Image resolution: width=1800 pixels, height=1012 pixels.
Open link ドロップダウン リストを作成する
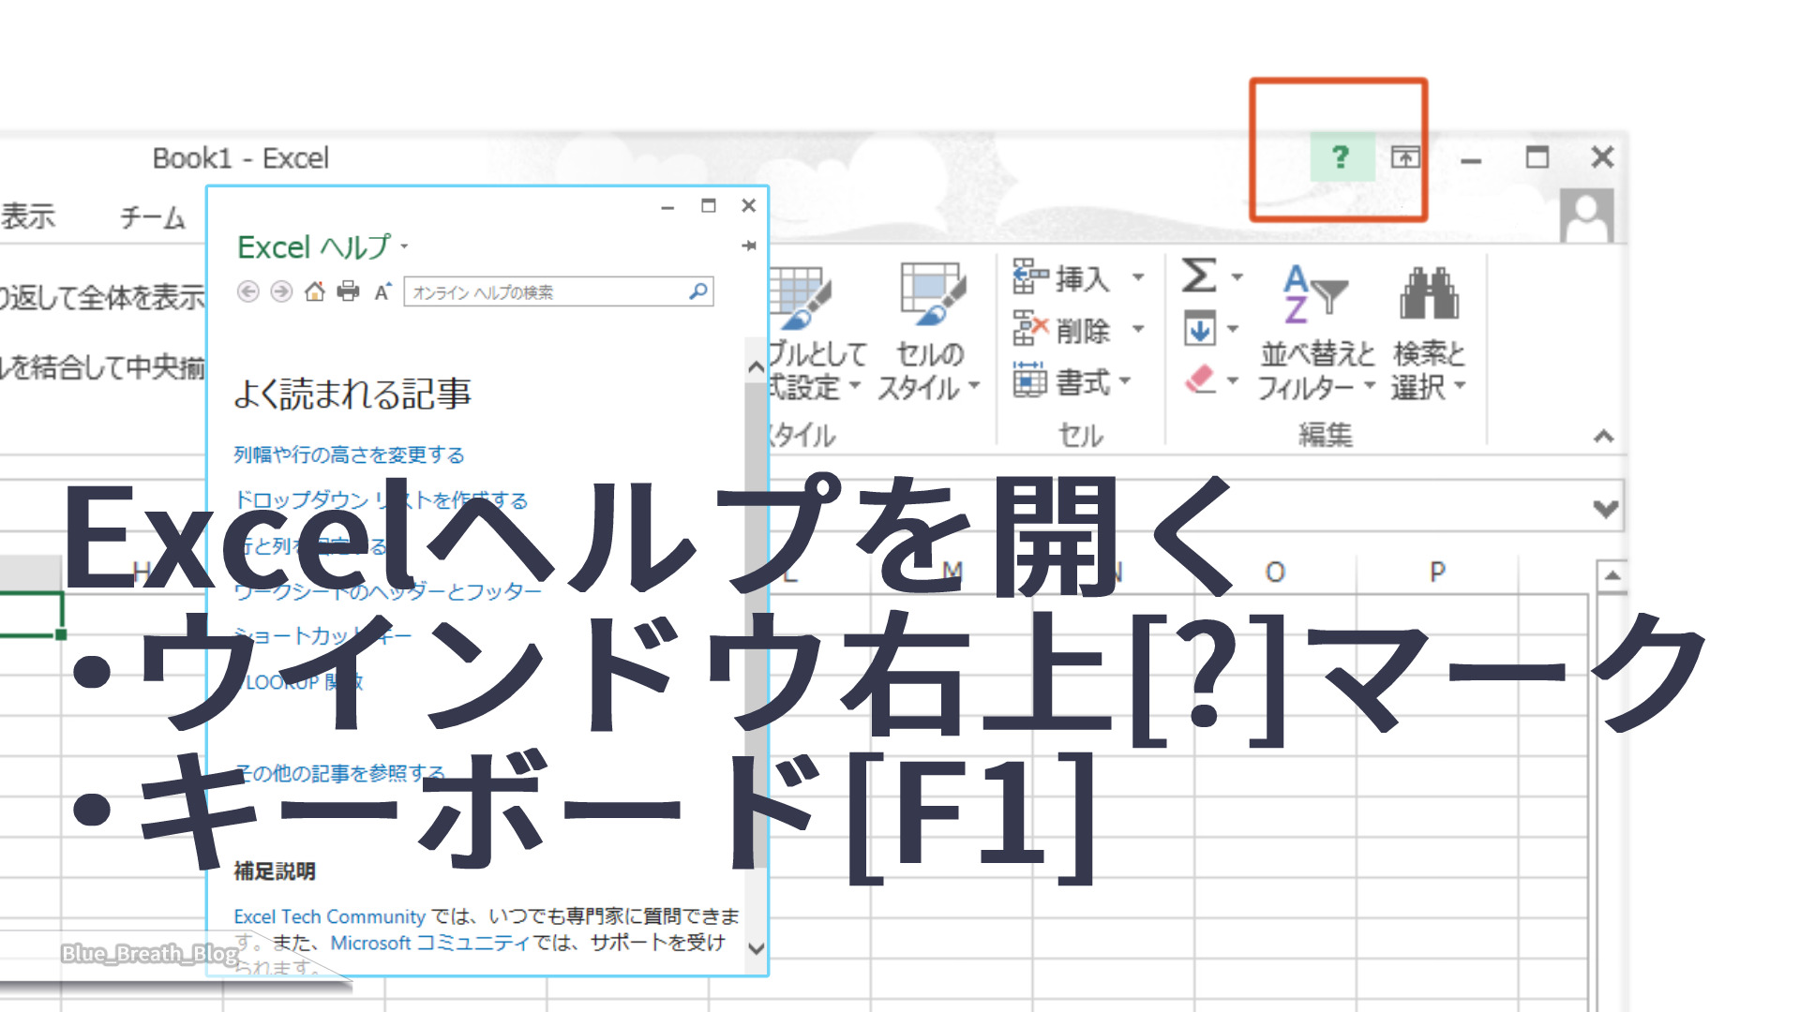[x=381, y=500]
